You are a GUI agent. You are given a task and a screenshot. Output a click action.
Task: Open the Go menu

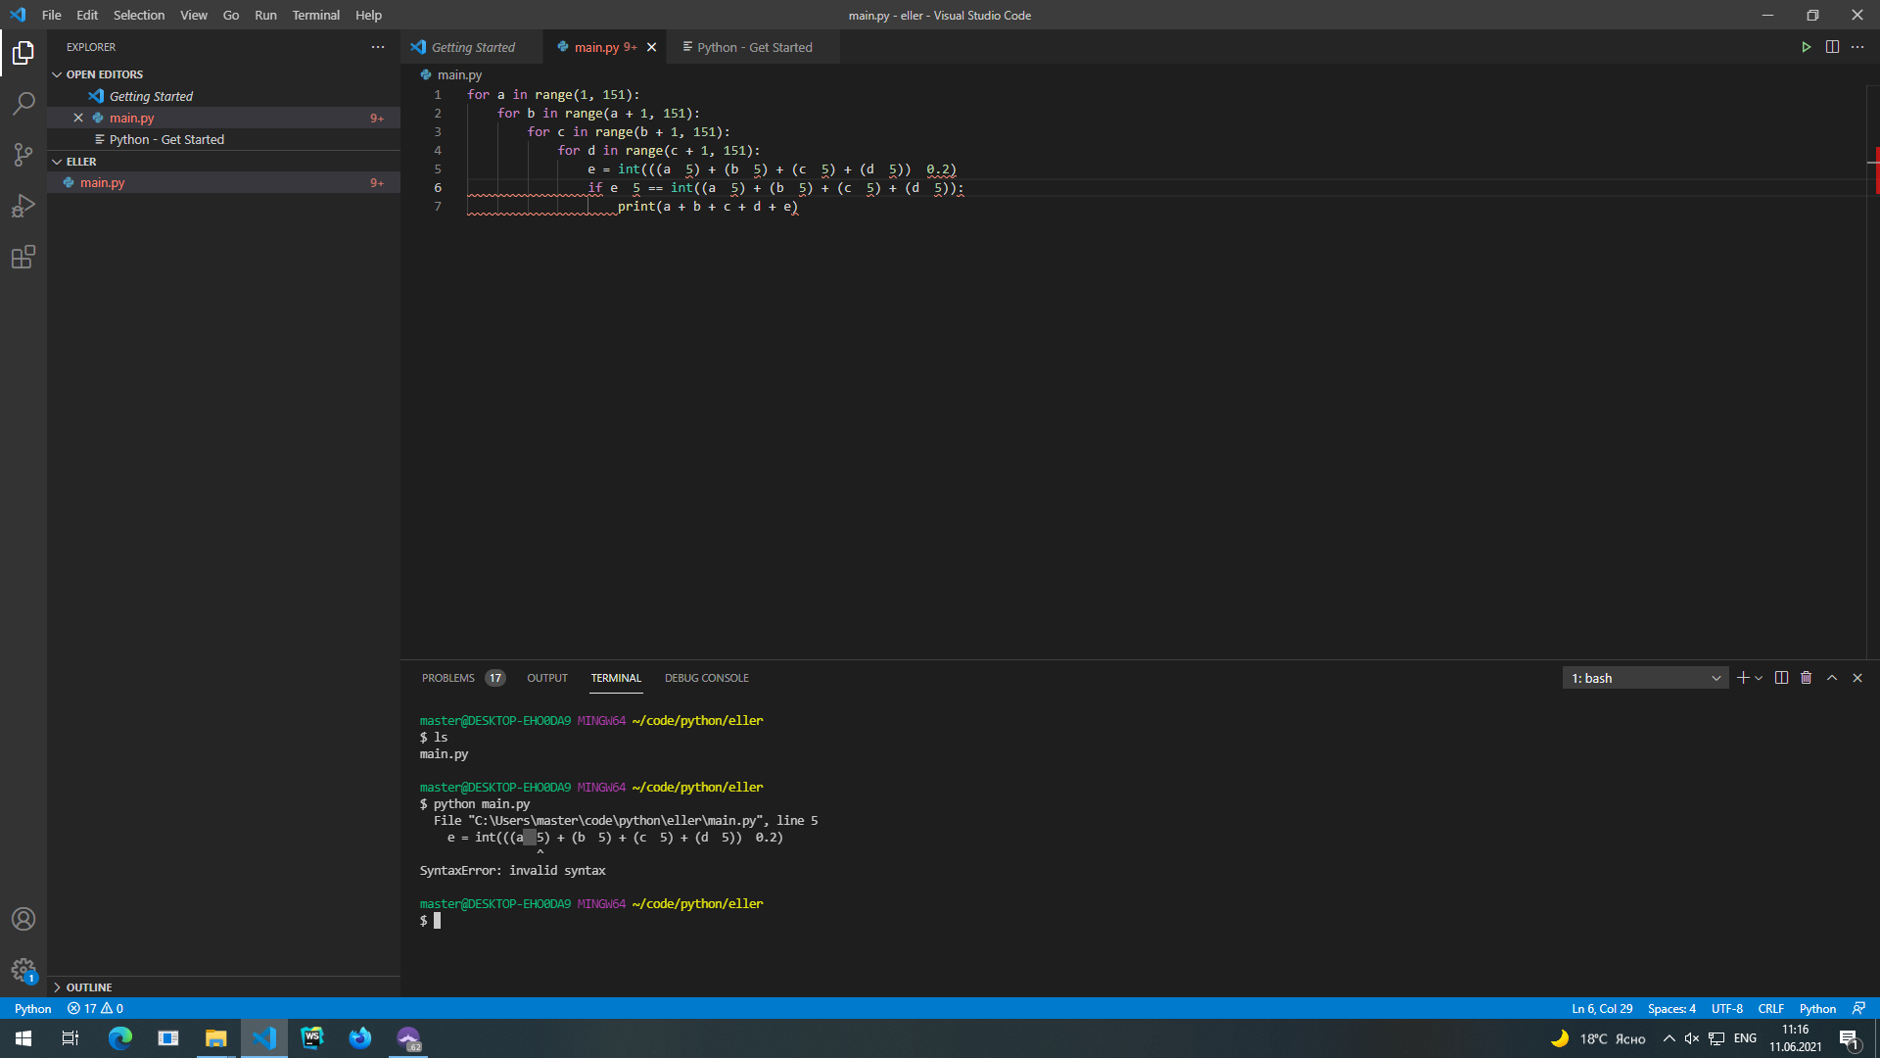click(231, 15)
